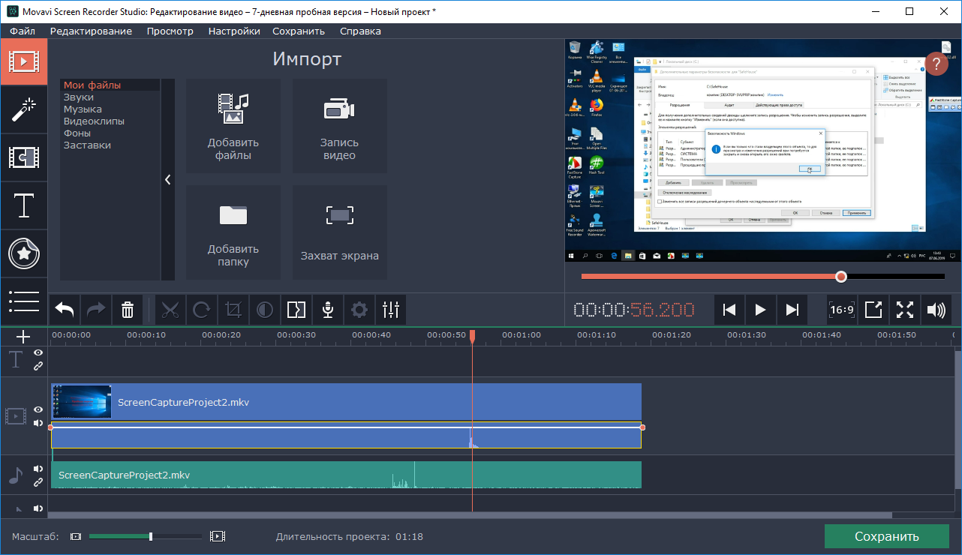Toggle preview volume speaker

(x=936, y=309)
